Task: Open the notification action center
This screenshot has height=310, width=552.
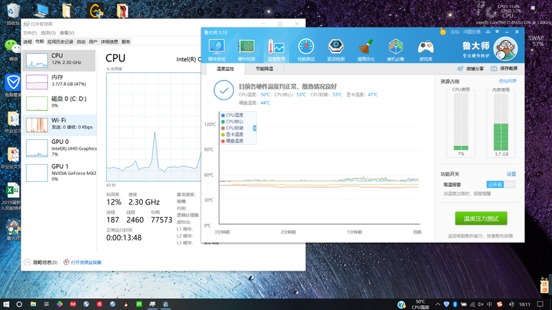Action: pyautogui.click(x=540, y=304)
